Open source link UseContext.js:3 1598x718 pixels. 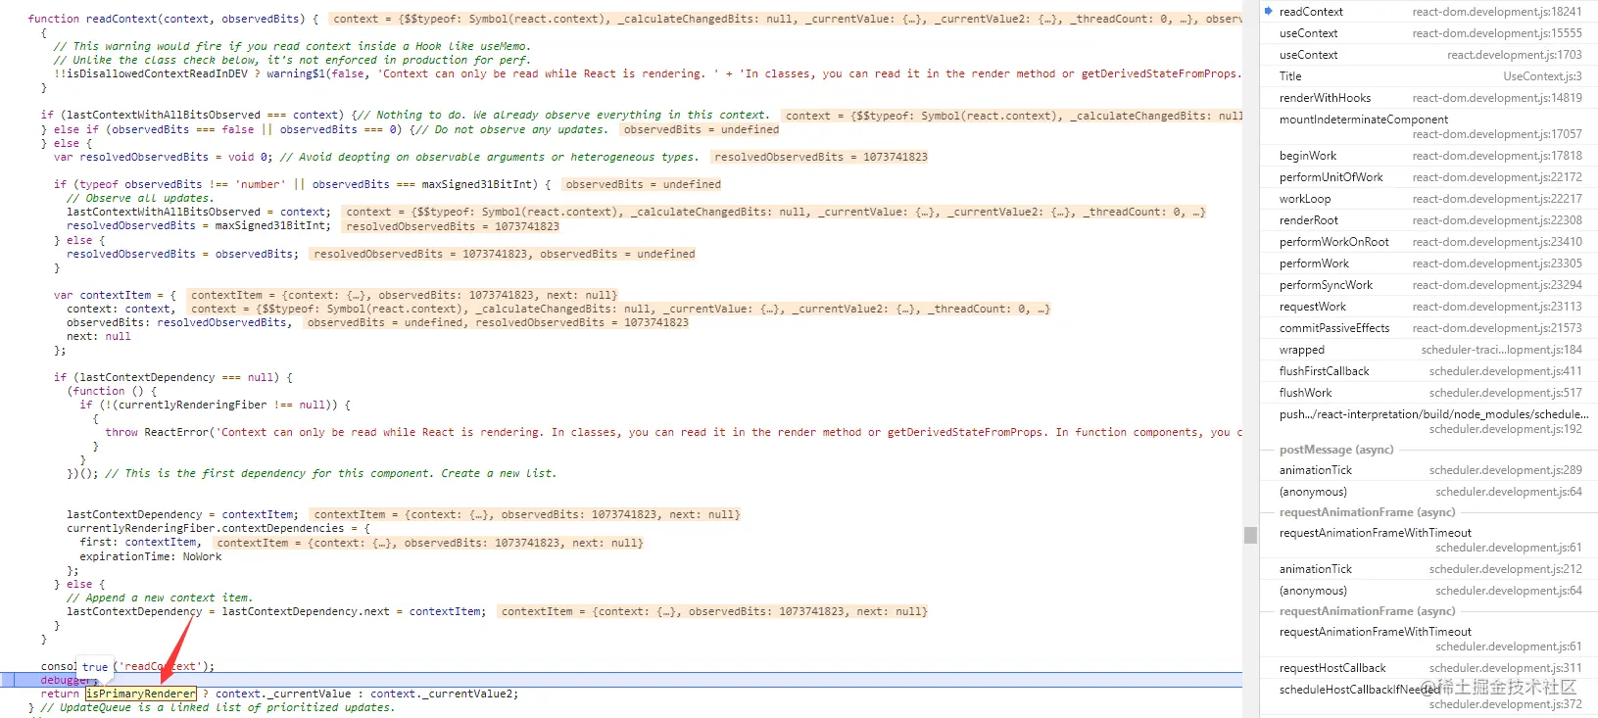1542,76
